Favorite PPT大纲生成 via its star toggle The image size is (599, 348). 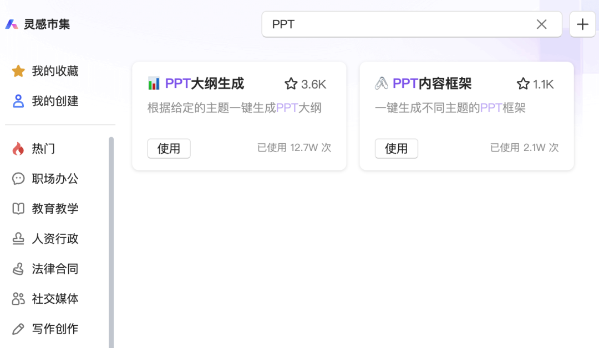(290, 84)
